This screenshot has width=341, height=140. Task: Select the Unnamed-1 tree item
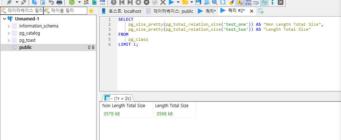(x=27, y=19)
